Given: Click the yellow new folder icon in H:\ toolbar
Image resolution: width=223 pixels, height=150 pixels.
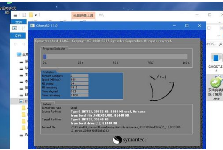Looking at the screenshot, I should [x=31, y=15].
